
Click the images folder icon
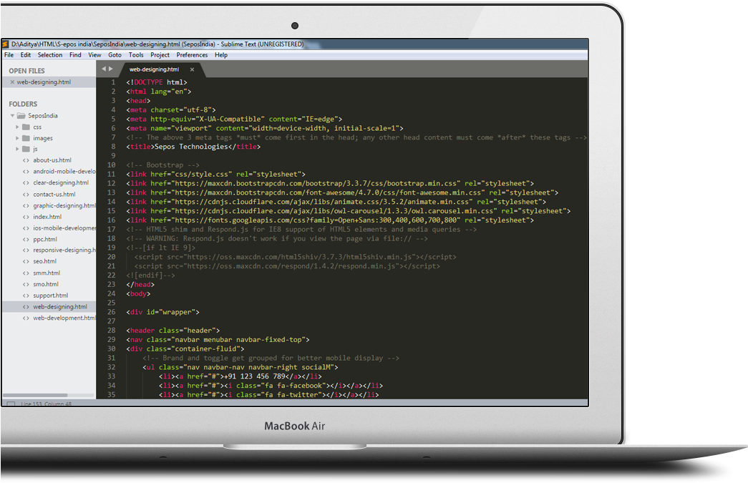pos(26,138)
